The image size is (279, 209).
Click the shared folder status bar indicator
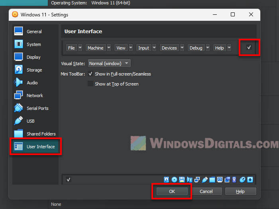click(212, 179)
